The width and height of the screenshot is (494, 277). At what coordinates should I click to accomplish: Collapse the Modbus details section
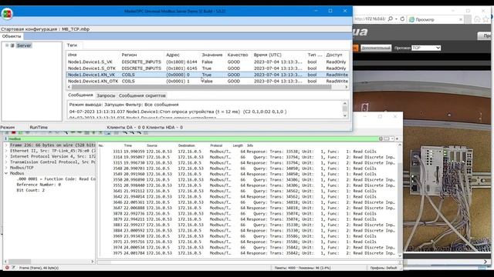coord(6,173)
